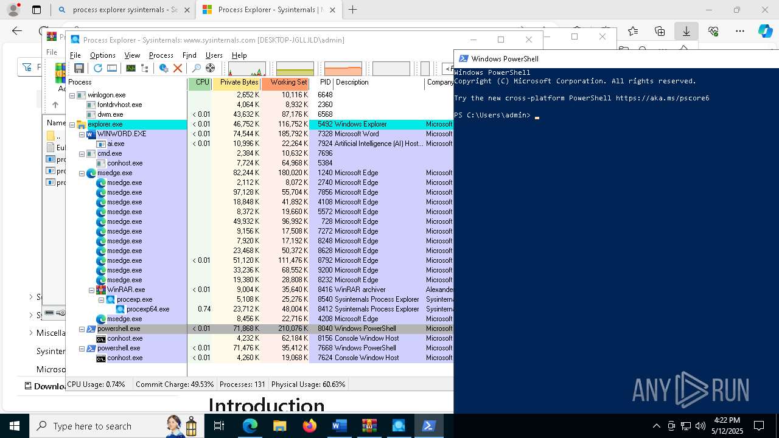
Task: Click the CPU usage mini graph in toolbar
Action: 246,68
